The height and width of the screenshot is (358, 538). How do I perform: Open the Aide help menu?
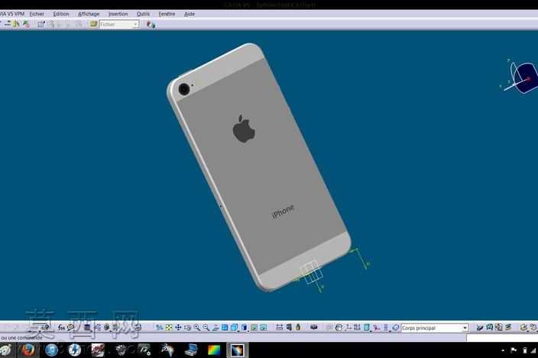pos(190,14)
